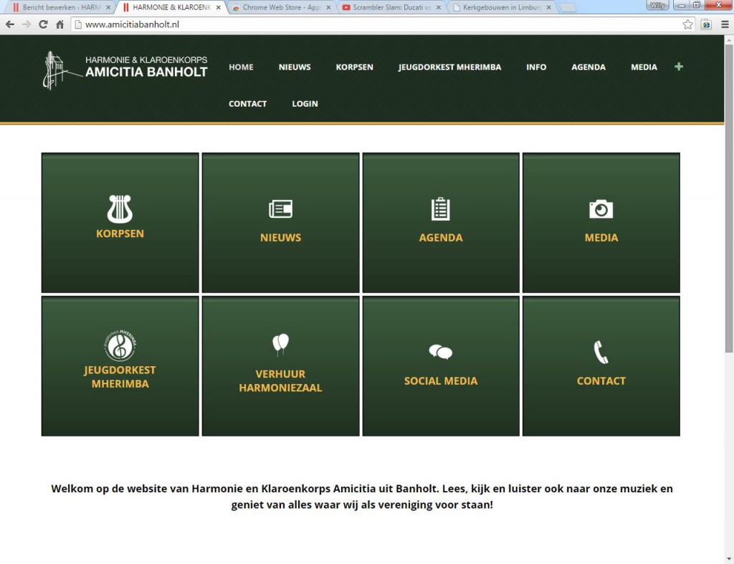Click the Amicitia Banholt site logo
Viewport: 734px width, 564px height.
pos(125,70)
